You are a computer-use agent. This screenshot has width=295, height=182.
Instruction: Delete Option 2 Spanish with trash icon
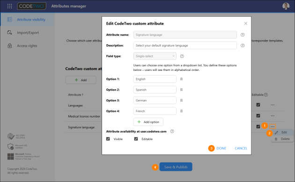(181, 90)
